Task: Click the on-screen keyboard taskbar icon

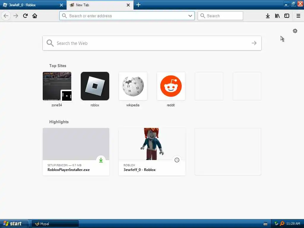Action: pos(265,224)
